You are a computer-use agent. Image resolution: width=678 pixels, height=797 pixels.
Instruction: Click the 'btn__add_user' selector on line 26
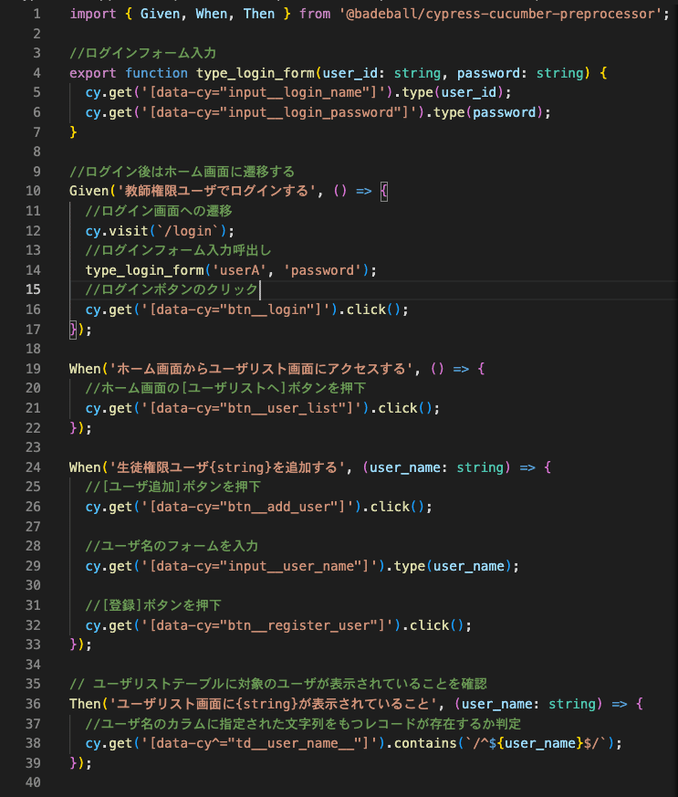point(279,507)
